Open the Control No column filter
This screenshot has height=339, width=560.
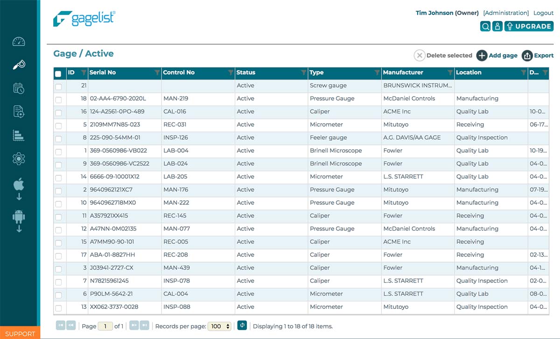[231, 73]
